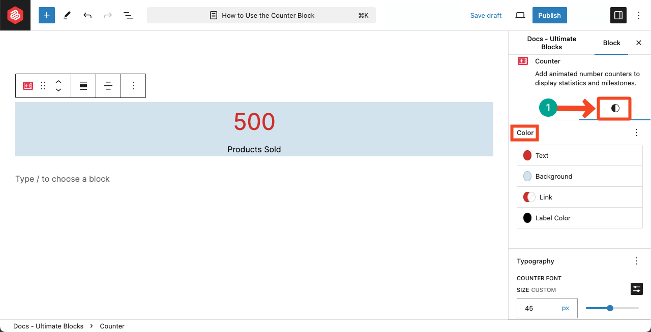Click the Typography panel heading
This screenshot has height=332, width=651.
tap(536, 261)
